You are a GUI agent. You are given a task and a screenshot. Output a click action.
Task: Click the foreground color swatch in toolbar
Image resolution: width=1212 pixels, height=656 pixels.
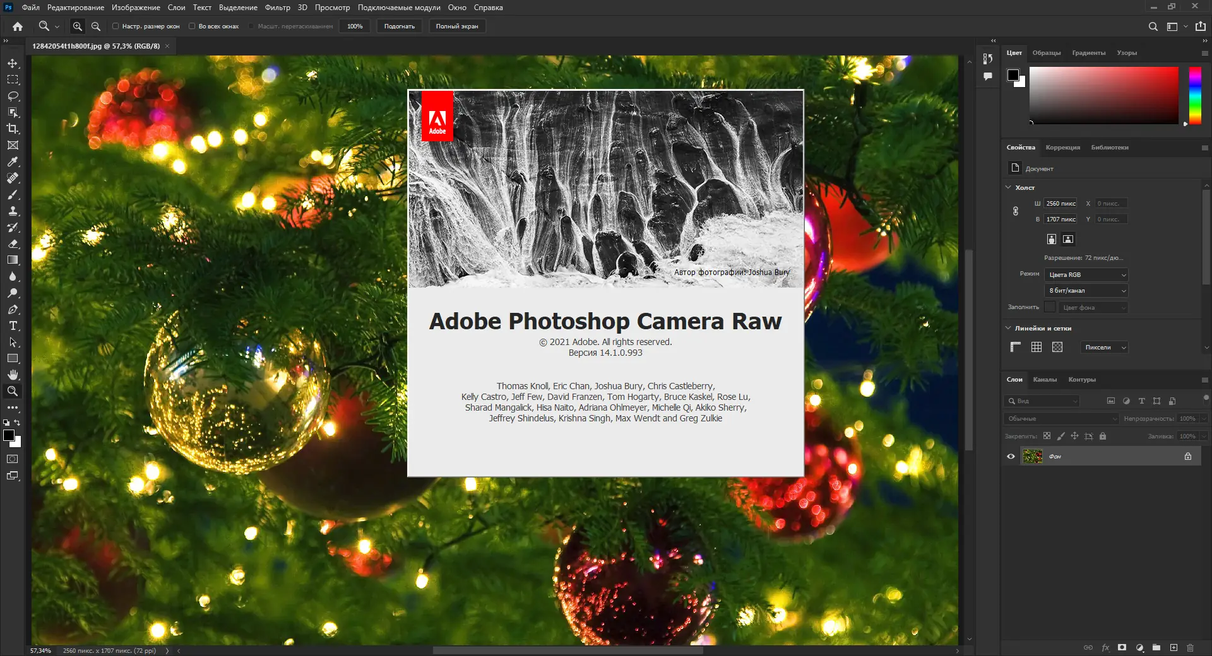tap(9, 435)
